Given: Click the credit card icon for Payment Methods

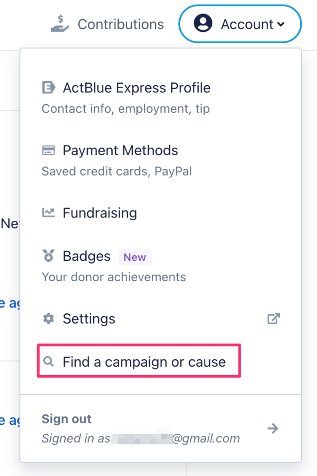Looking at the screenshot, I should tap(48, 150).
